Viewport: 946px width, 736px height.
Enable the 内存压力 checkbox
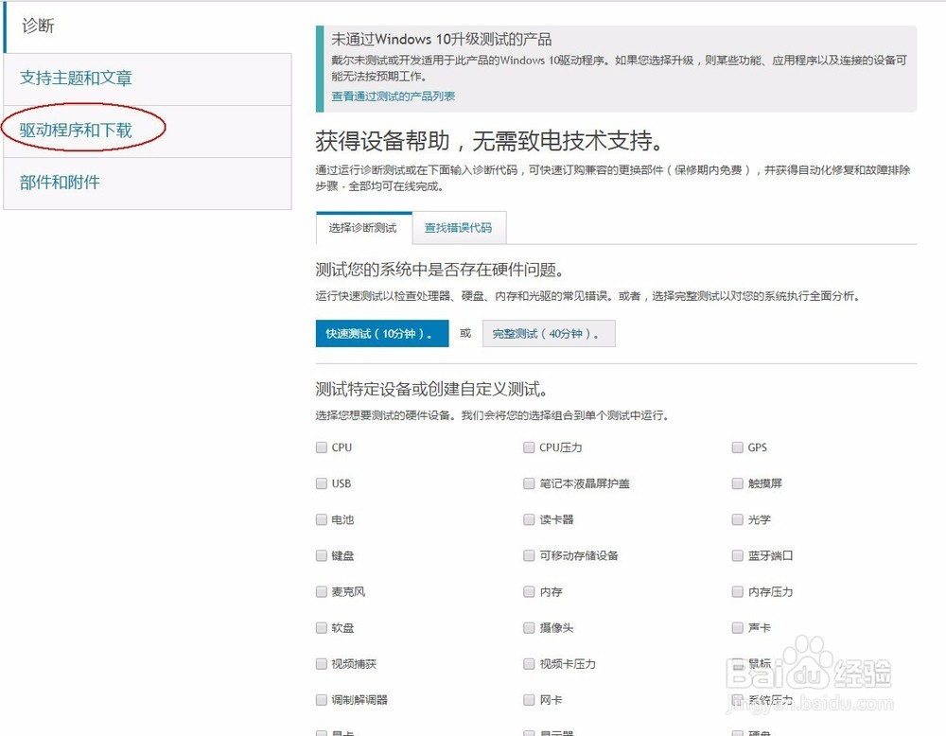pos(737,592)
